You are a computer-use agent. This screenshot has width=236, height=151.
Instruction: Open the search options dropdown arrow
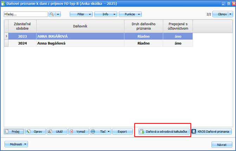point(58,14)
